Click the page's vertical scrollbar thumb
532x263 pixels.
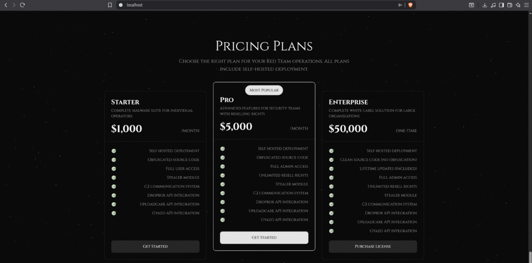pos(530,256)
